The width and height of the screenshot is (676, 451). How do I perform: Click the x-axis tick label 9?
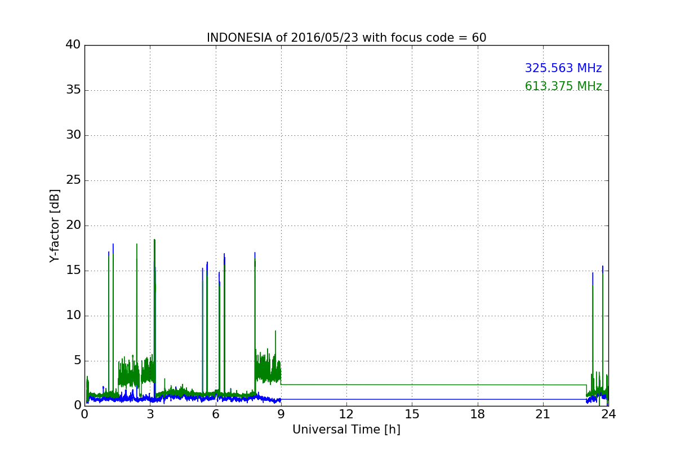tap(281, 414)
